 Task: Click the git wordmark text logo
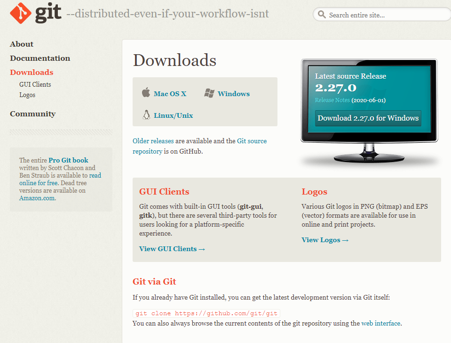click(x=48, y=13)
